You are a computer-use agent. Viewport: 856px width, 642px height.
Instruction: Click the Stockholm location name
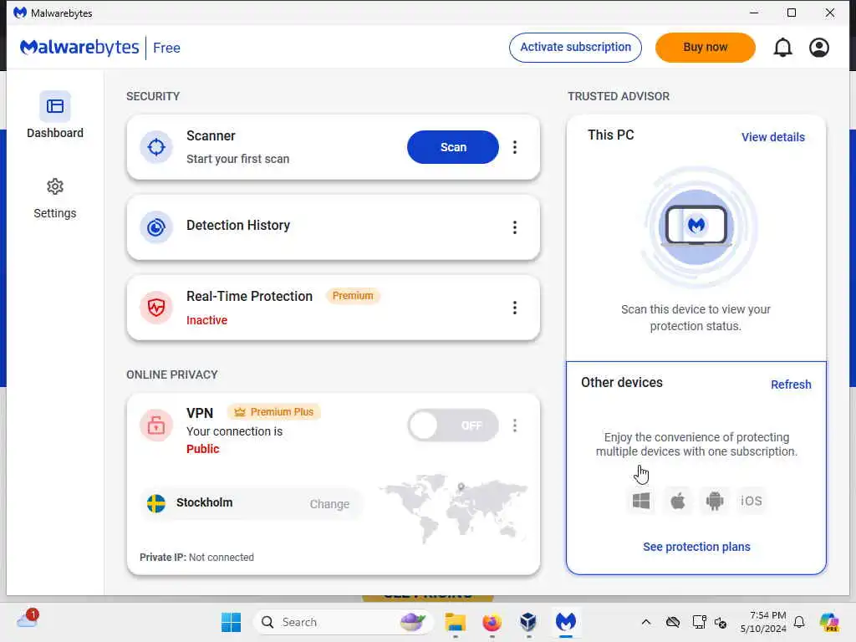[x=204, y=502]
